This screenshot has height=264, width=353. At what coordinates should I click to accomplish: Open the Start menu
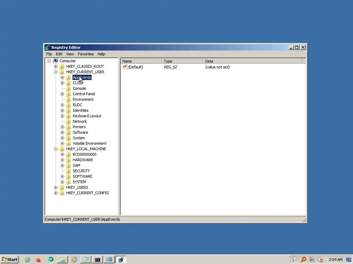[x=9, y=260]
